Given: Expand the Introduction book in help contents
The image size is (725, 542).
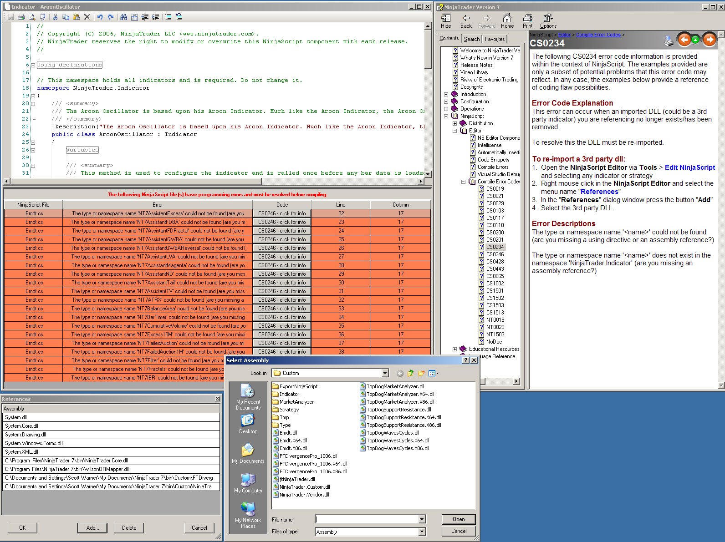Looking at the screenshot, I should [x=446, y=94].
